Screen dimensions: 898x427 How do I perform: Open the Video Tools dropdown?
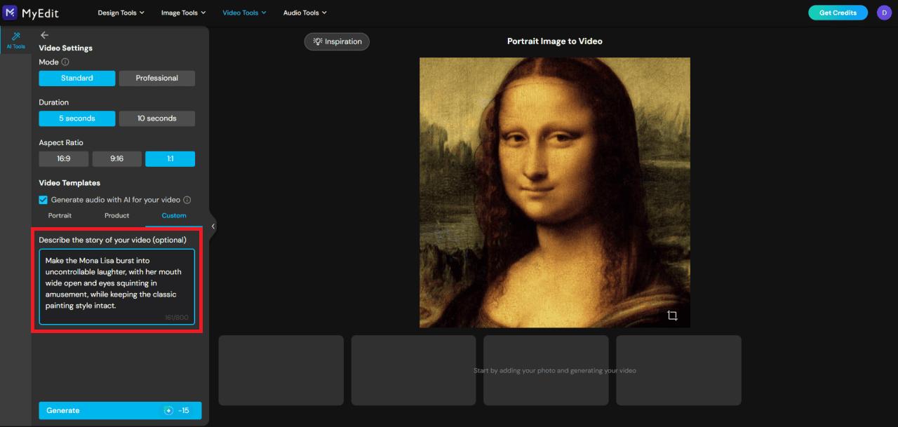244,12
